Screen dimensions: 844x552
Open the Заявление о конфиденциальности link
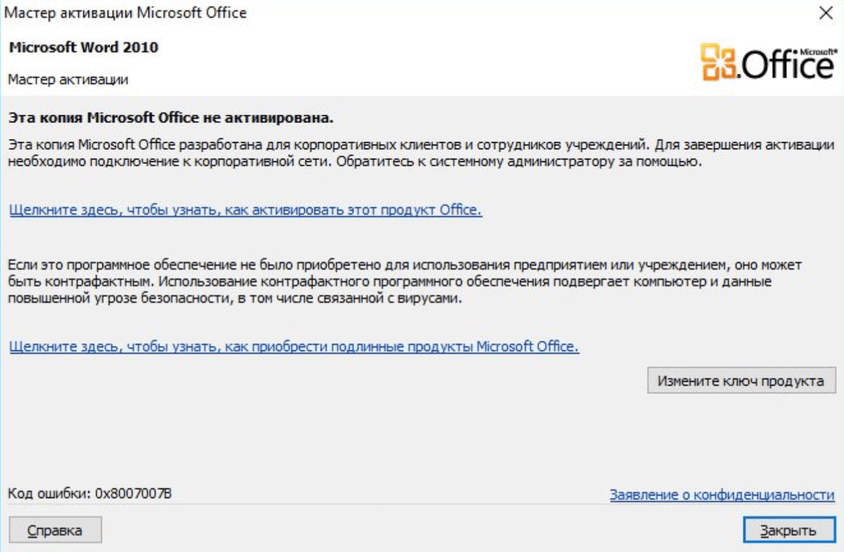click(722, 495)
